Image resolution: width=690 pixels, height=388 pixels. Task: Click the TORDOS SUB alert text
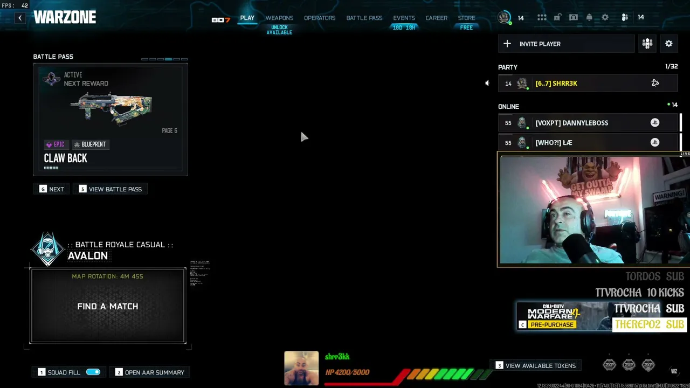coord(654,277)
